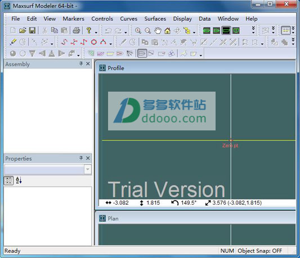Open the Surfaces menu
This screenshot has height=258, width=300.
[x=155, y=19]
